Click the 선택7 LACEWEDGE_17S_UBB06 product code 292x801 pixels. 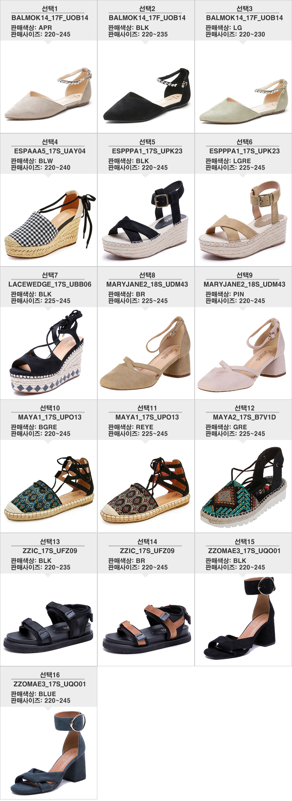tap(50, 284)
